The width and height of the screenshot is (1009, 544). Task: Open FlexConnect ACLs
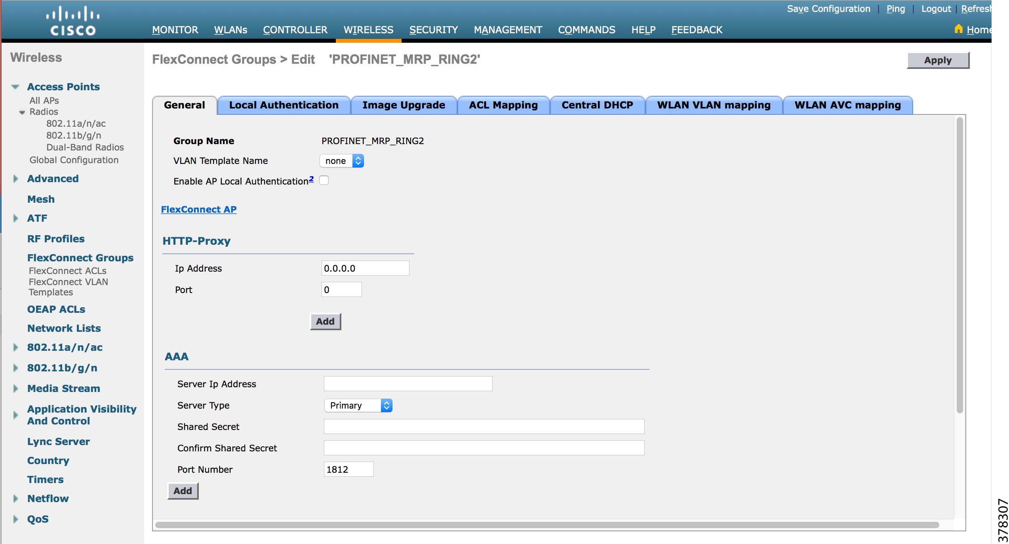(x=67, y=271)
